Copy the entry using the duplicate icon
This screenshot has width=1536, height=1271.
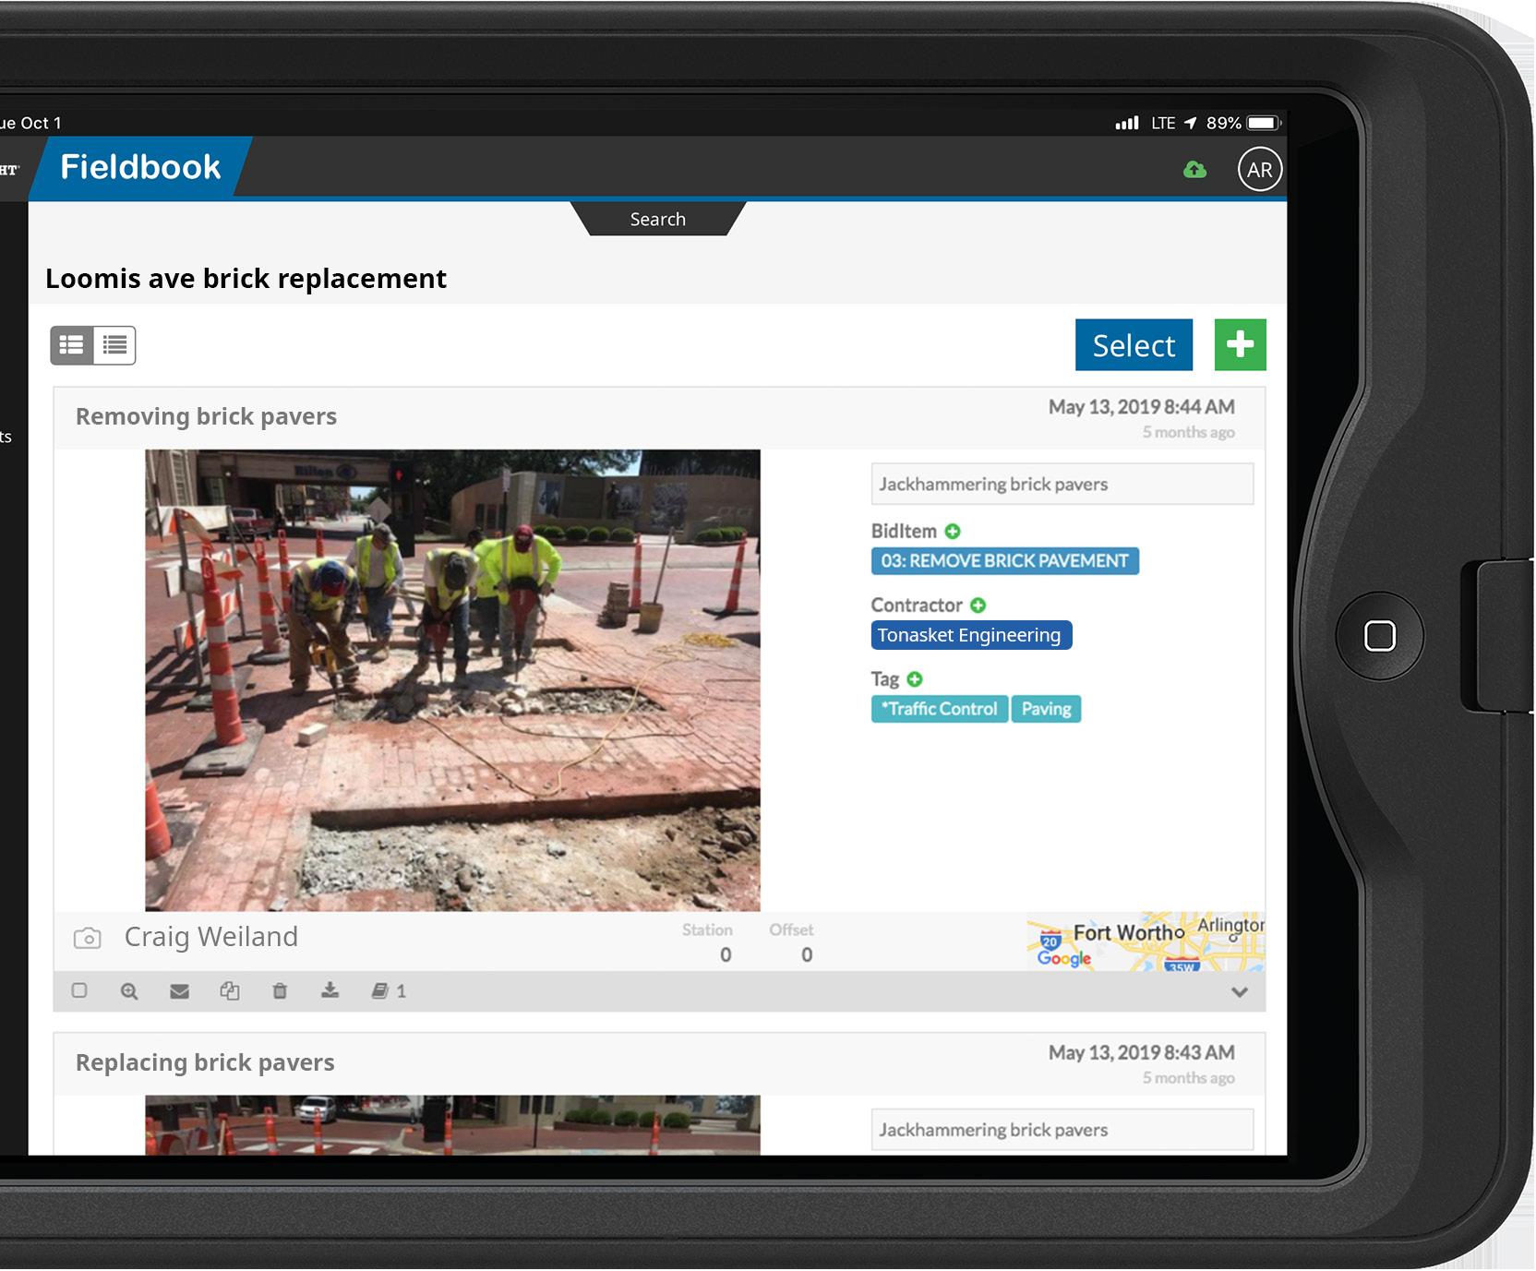[230, 991]
